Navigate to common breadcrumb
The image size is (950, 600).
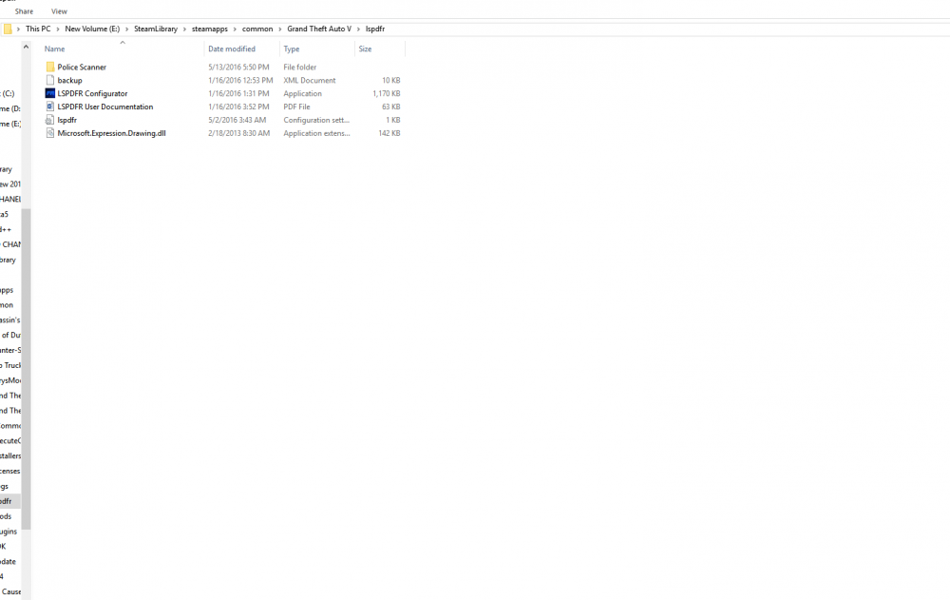pos(257,29)
